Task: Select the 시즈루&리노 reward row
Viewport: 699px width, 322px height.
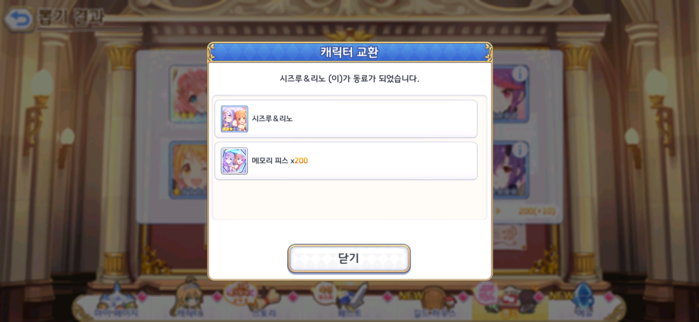Action: (x=346, y=119)
